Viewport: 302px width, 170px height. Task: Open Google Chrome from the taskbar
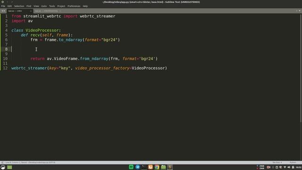pos(157,167)
